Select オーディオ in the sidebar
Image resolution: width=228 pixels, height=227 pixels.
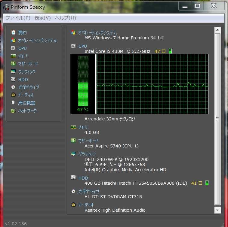[x=26, y=95]
